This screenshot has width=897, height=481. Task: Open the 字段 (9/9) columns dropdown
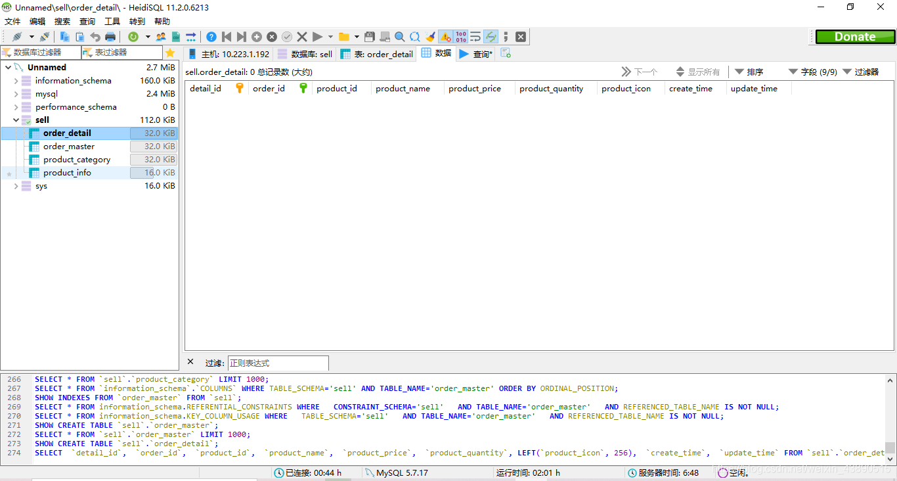coord(812,72)
